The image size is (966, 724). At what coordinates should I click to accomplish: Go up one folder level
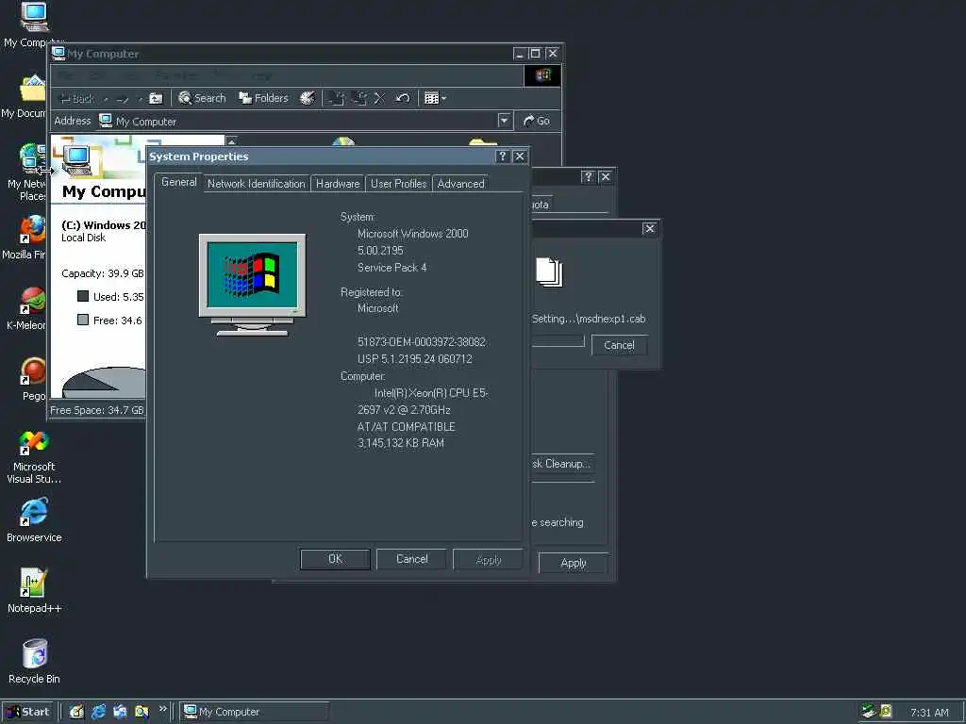tap(157, 98)
